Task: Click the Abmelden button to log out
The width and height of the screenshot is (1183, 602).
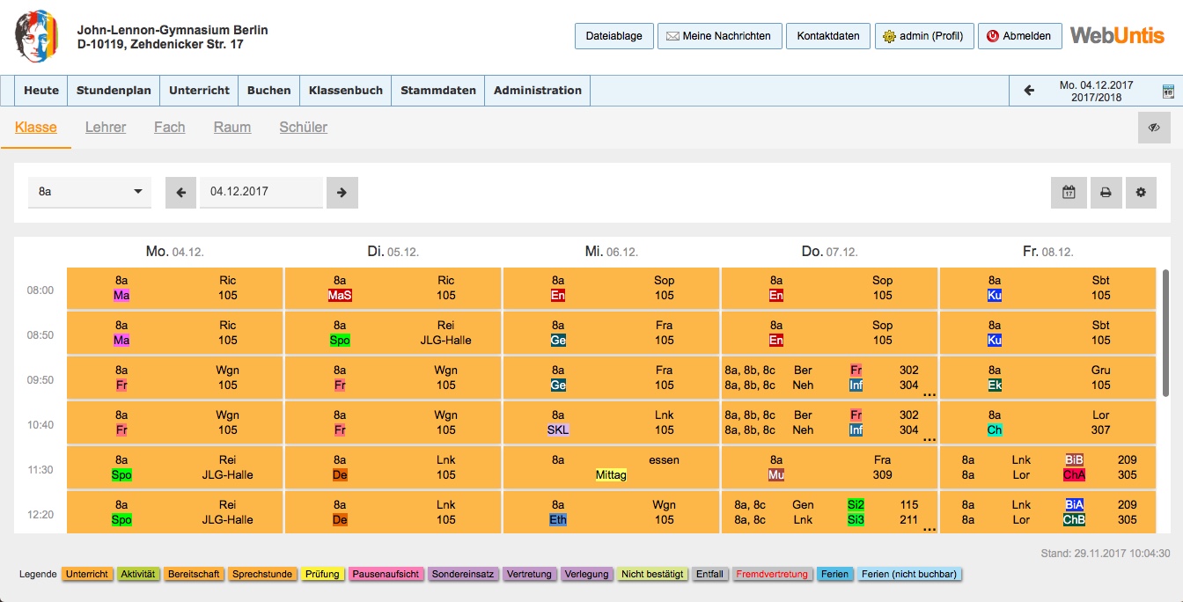Action: coord(1018,36)
